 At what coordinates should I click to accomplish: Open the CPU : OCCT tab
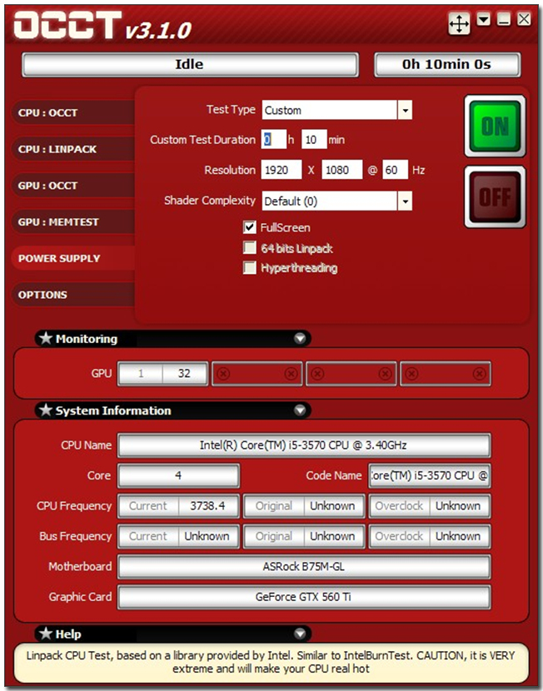(x=73, y=112)
